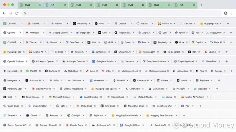The image size is (236, 132).
Task: Switch to the Ideogram tab
Action: coord(12,81)
